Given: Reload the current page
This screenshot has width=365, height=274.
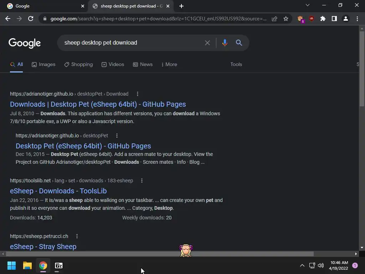Looking at the screenshot, I should click(31, 19).
